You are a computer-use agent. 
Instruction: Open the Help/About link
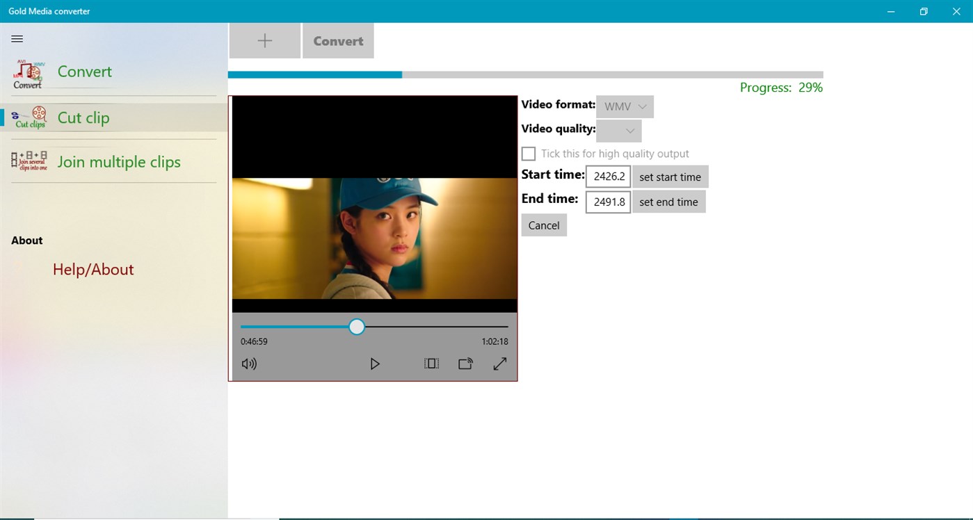[93, 269]
